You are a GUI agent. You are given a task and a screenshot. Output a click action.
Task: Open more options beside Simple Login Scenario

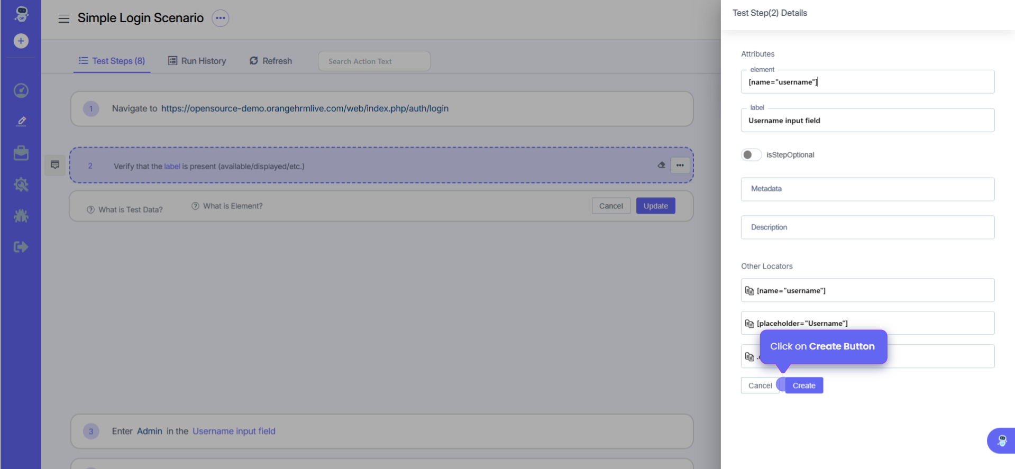(x=221, y=18)
